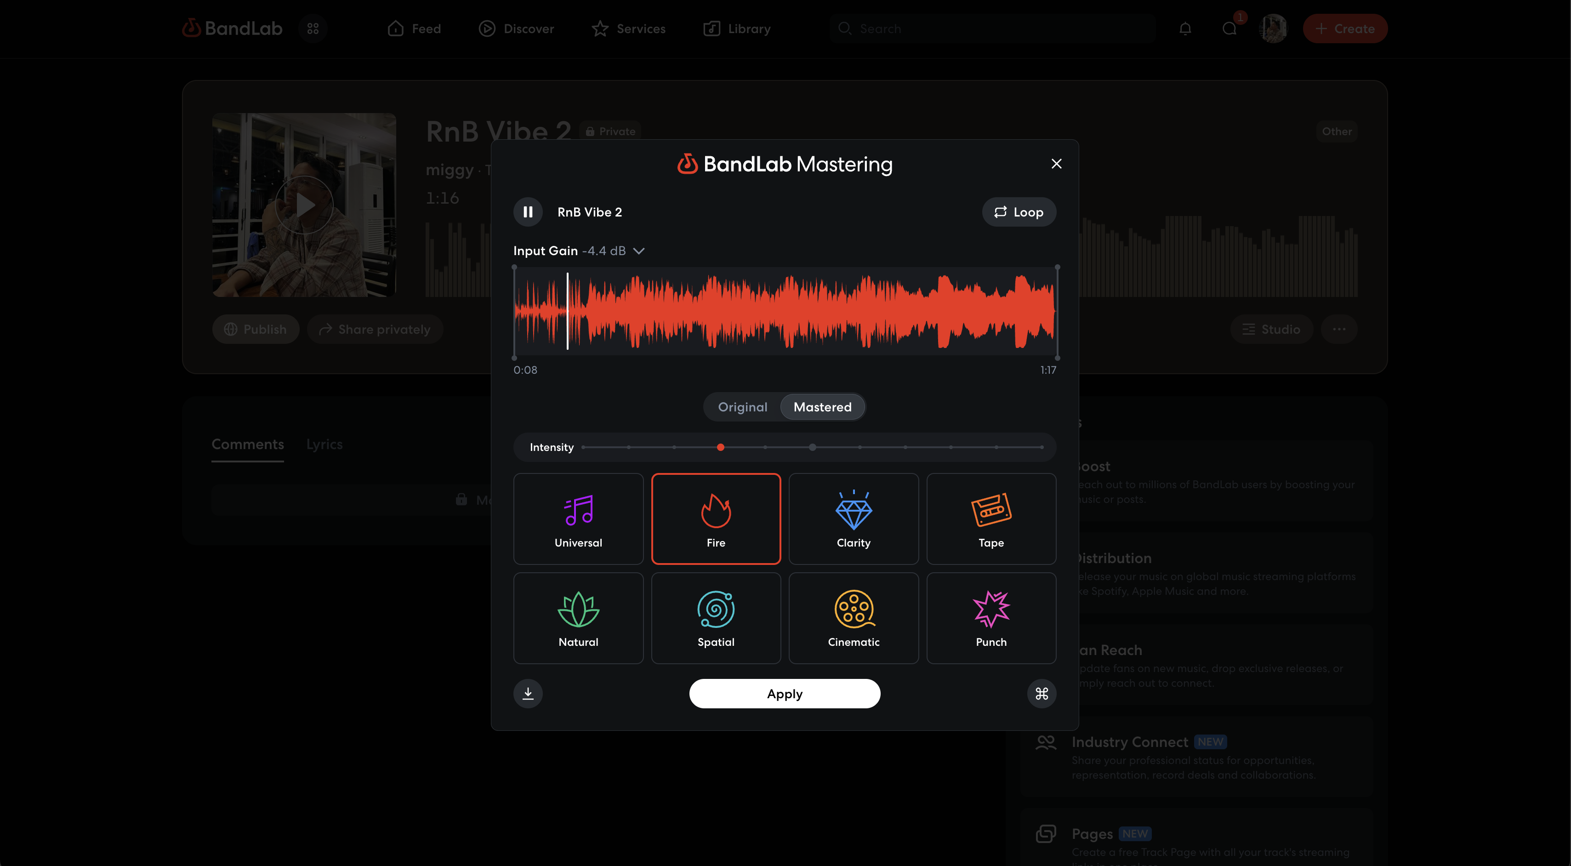Select the Universal mastering preset

578,518
